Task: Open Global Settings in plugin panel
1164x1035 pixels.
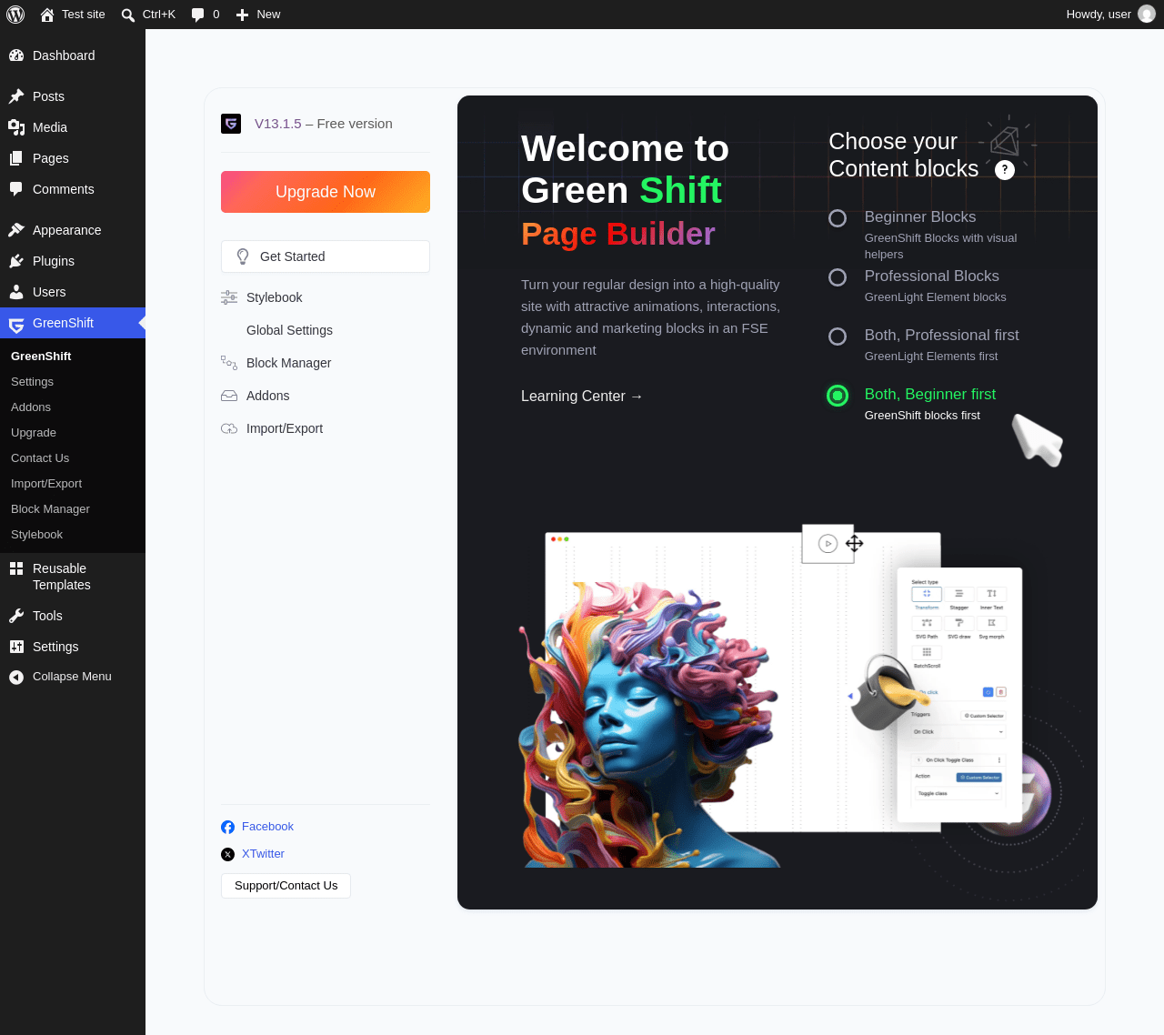Action: (289, 330)
